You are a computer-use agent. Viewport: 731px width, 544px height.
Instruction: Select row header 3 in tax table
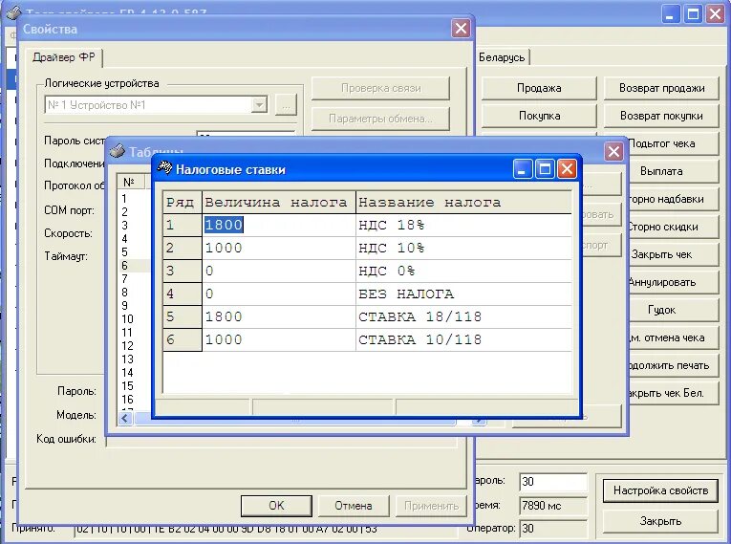coord(183,271)
